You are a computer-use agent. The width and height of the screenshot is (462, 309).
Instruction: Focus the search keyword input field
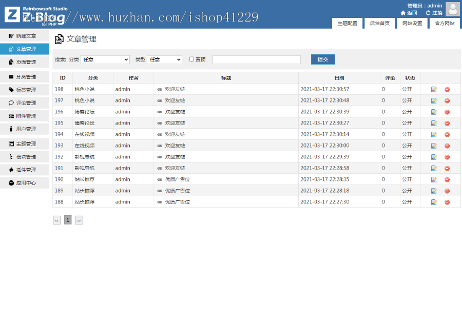257,59
